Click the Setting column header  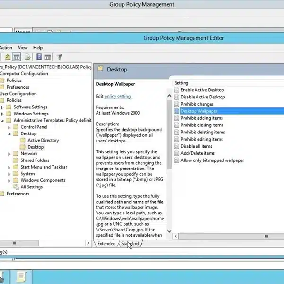point(182,83)
